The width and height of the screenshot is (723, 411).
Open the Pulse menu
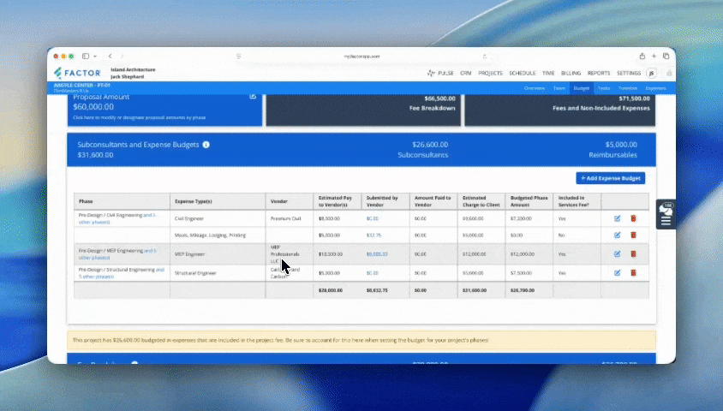(440, 74)
